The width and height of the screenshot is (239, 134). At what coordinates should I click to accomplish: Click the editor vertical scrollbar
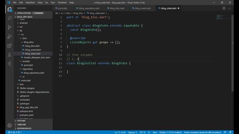pos(232,53)
